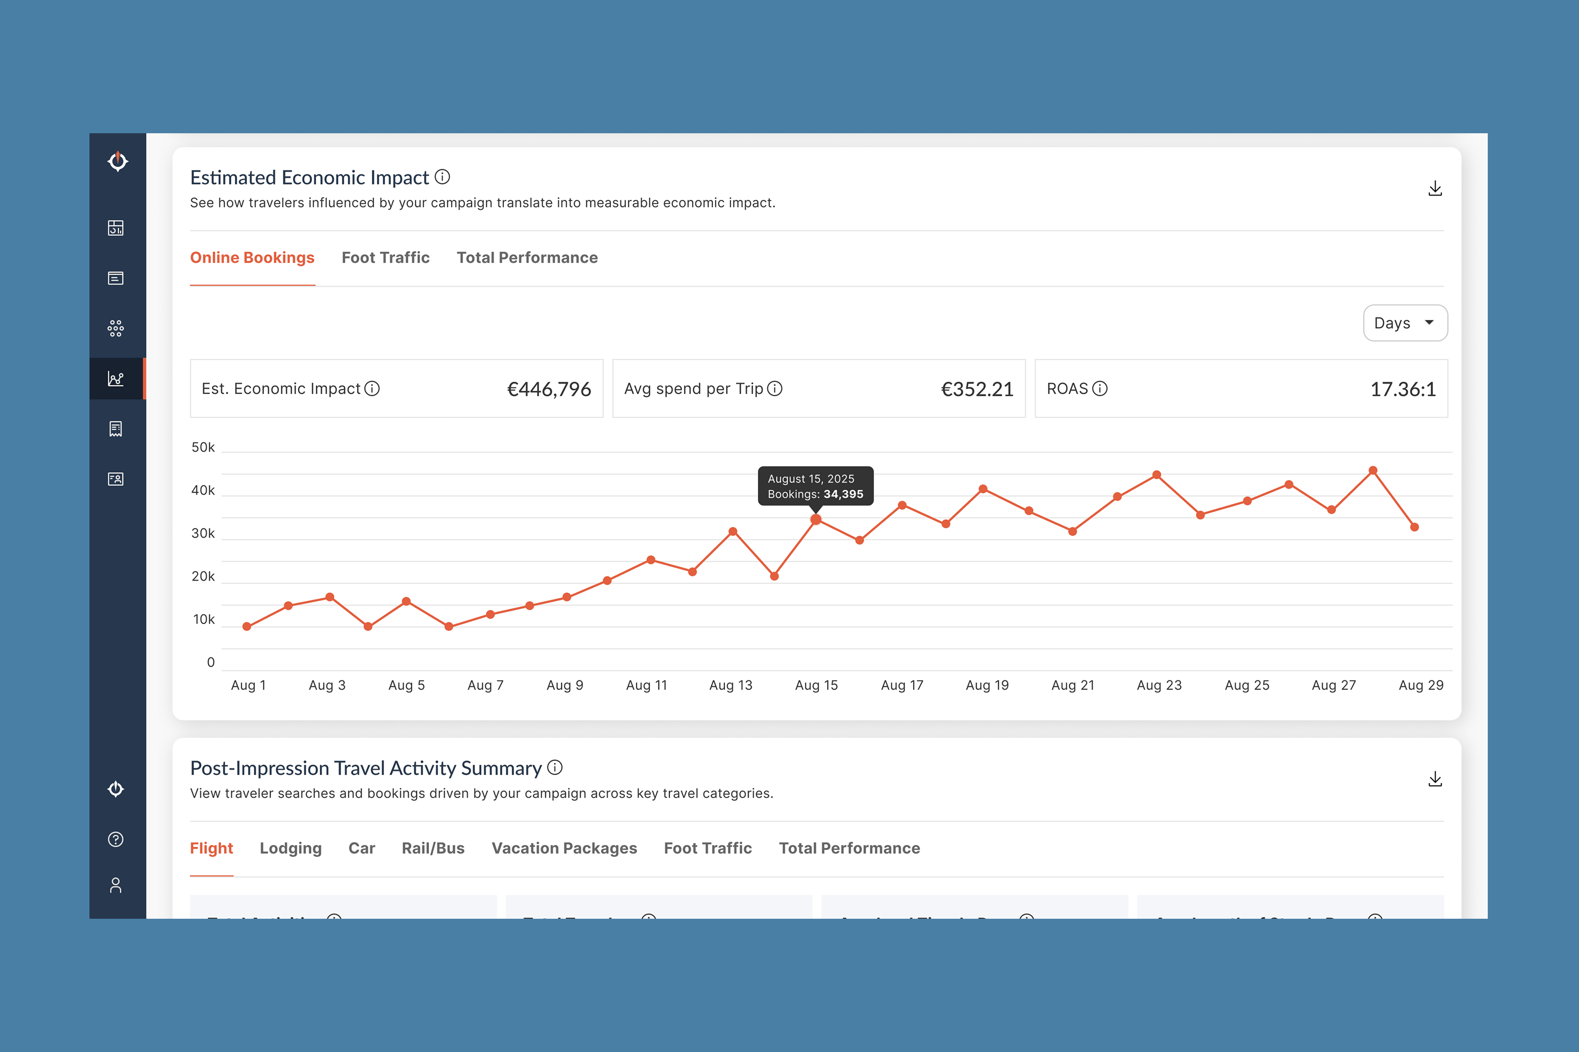Click the compass logo at sidebar top
1579x1052 pixels.
[x=118, y=161]
